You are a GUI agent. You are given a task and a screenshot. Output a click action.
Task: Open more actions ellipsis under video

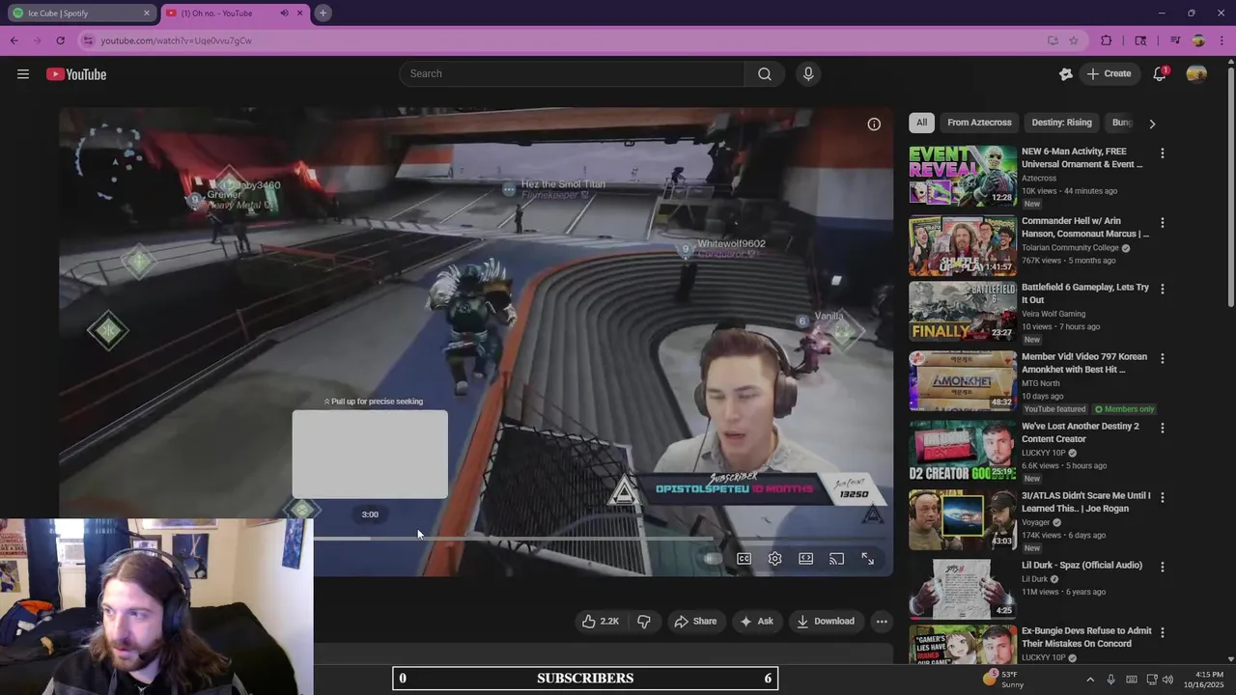click(882, 622)
